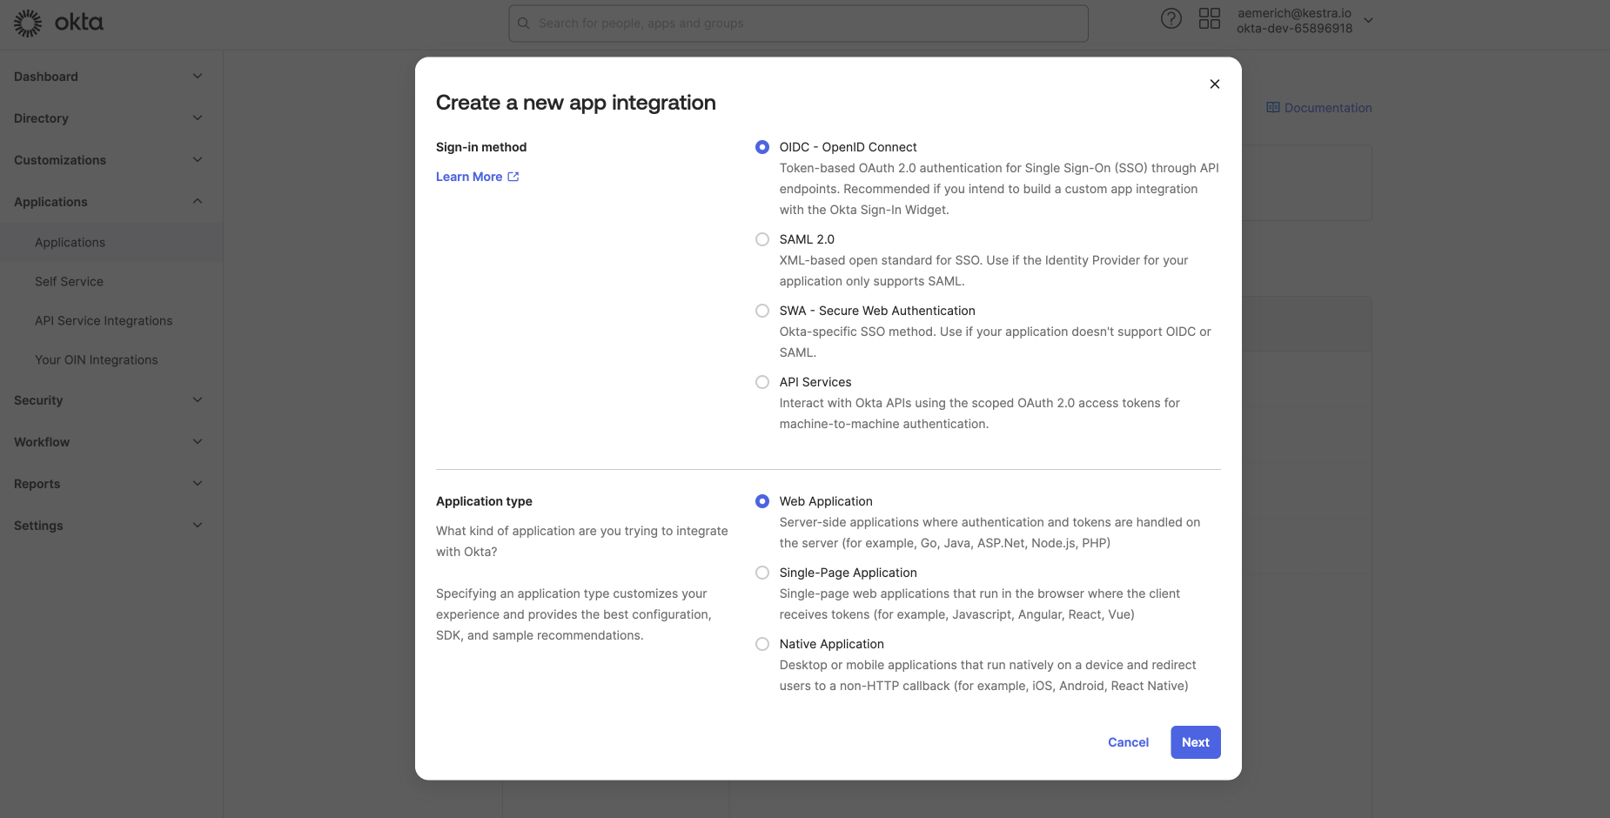Click the Next button

pyautogui.click(x=1195, y=742)
